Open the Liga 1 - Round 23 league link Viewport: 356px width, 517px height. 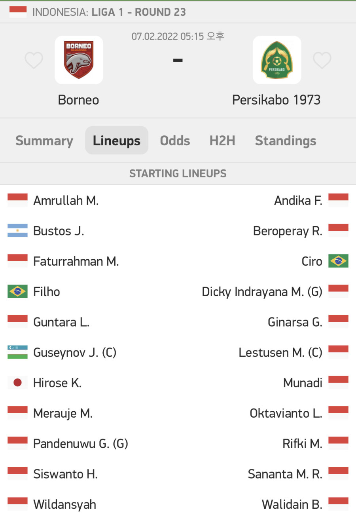[139, 12]
